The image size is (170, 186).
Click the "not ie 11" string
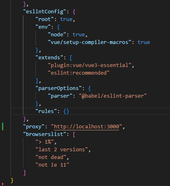coord(52,165)
